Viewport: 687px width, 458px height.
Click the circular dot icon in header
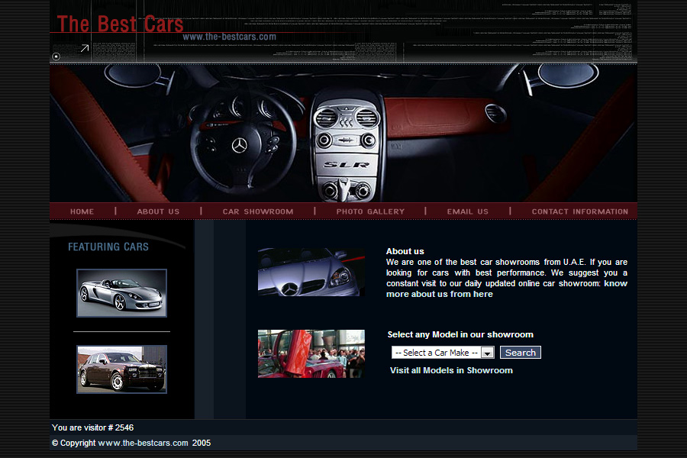(x=56, y=56)
